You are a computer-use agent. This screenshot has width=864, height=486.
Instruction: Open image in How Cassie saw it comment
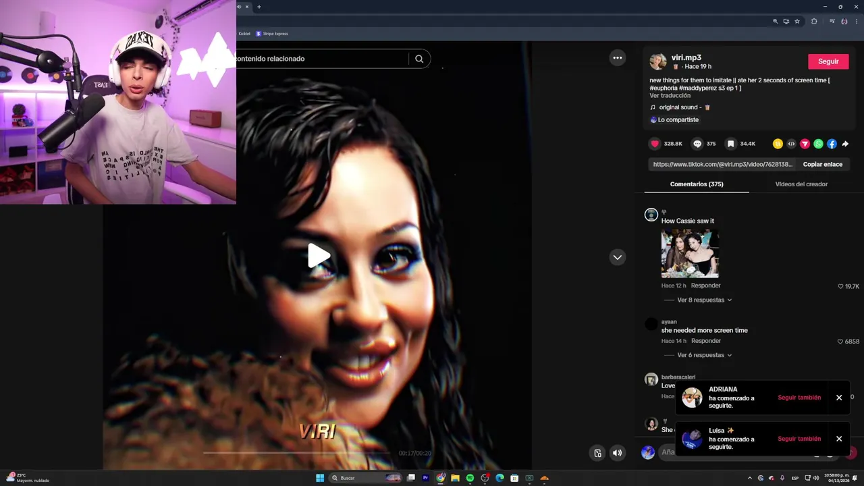click(x=690, y=253)
